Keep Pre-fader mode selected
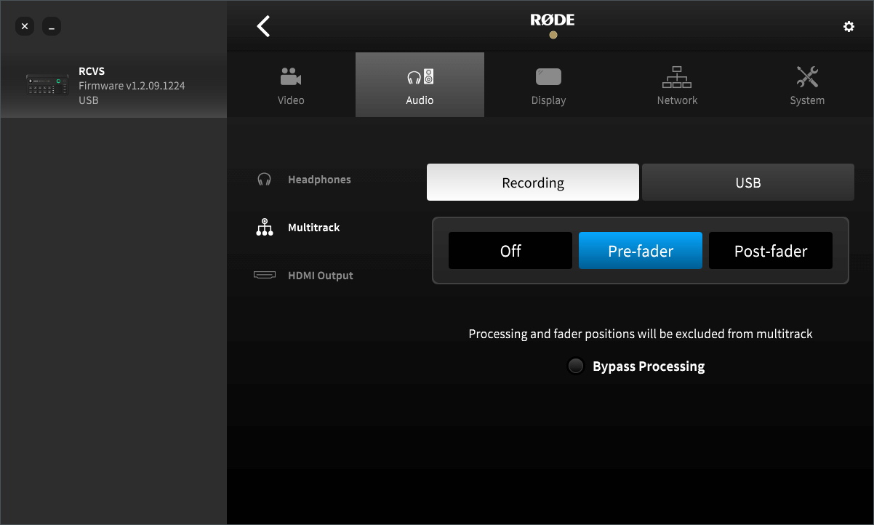Screen dimensions: 874x525 pos(640,250)
